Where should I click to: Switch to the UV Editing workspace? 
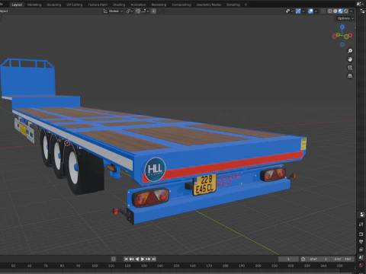tap(74, 5)
